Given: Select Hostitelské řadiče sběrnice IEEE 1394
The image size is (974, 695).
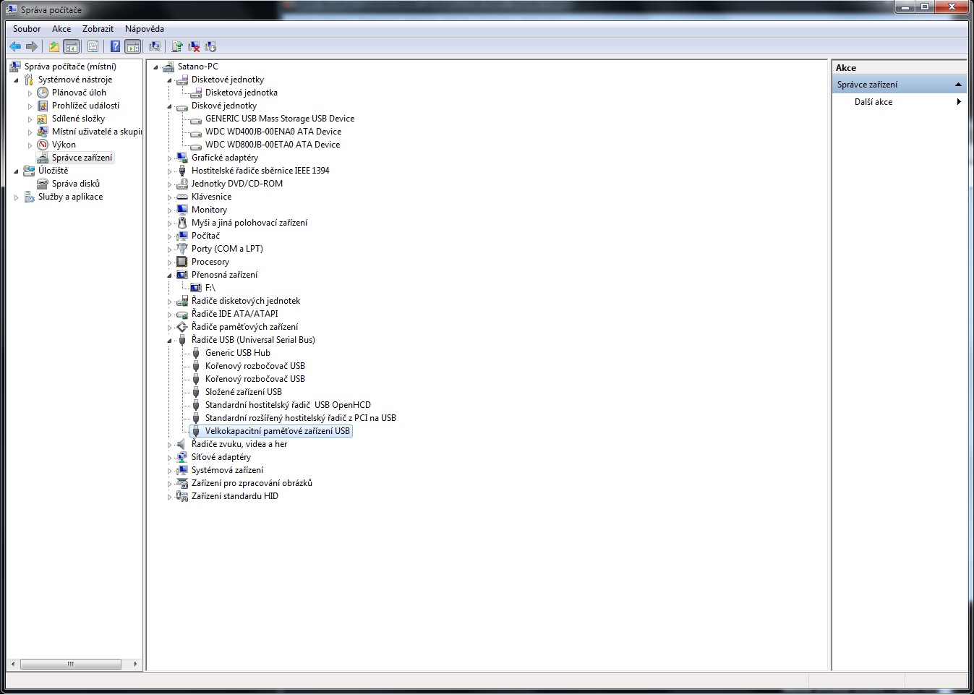Looking at the screenshot, I should pos(260,171).
